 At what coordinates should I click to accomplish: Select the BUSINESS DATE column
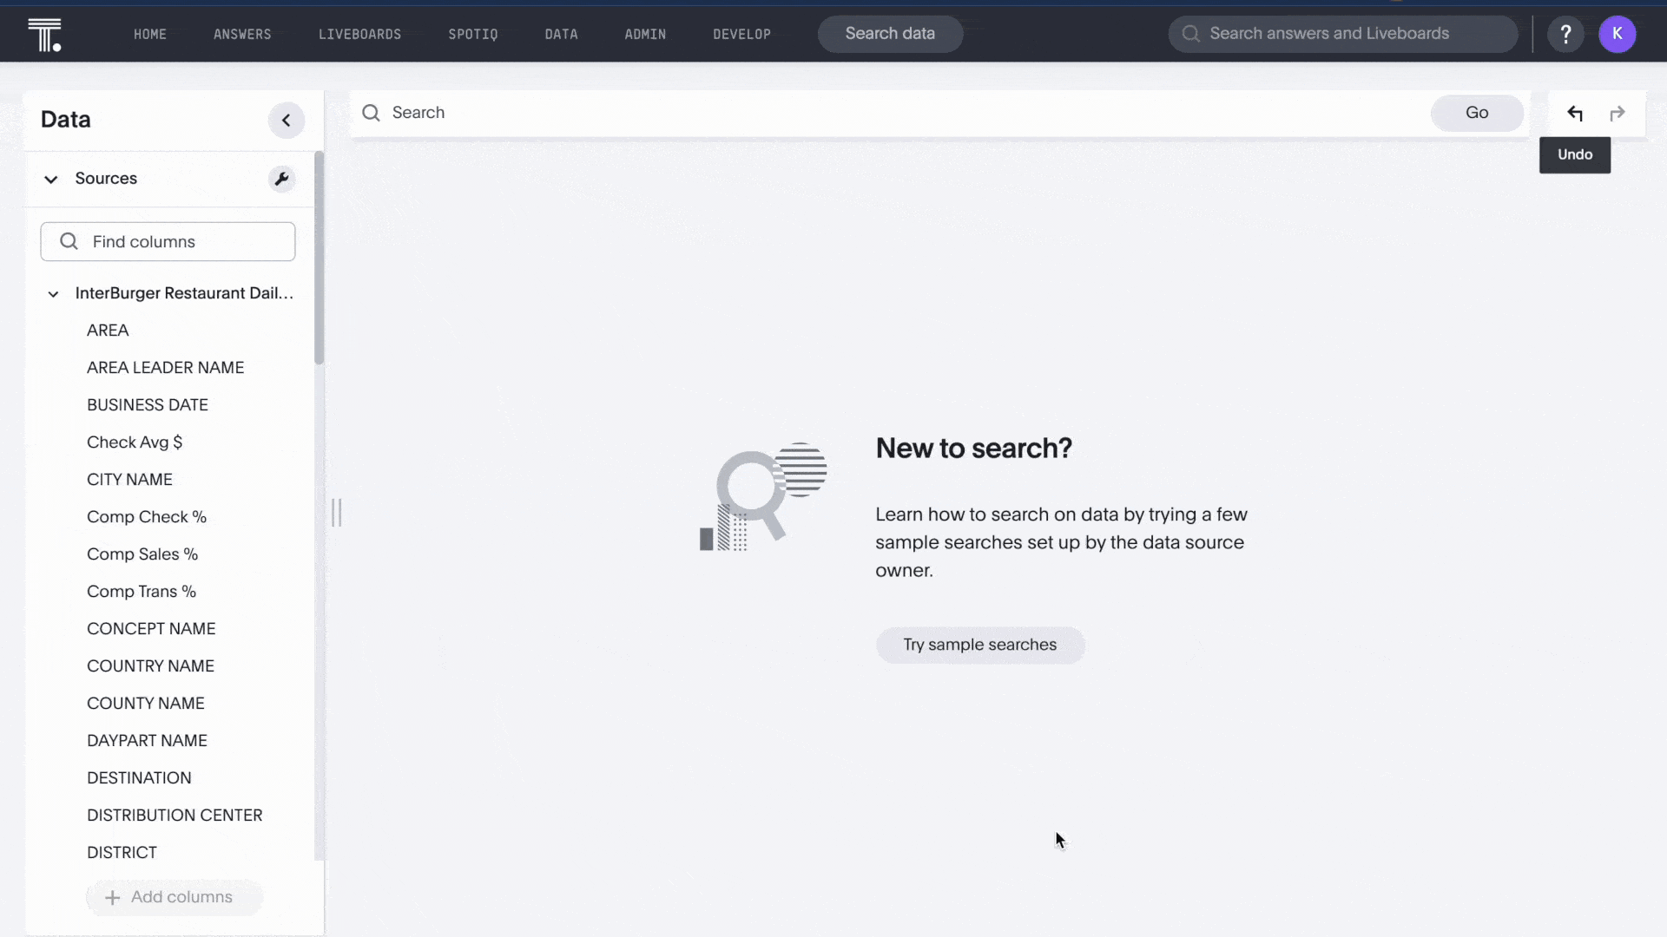pyautogui.click(x=148, y=405)
